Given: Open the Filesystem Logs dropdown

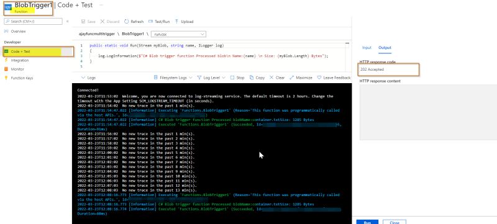Looking at the screenshot, I should 173,78.
